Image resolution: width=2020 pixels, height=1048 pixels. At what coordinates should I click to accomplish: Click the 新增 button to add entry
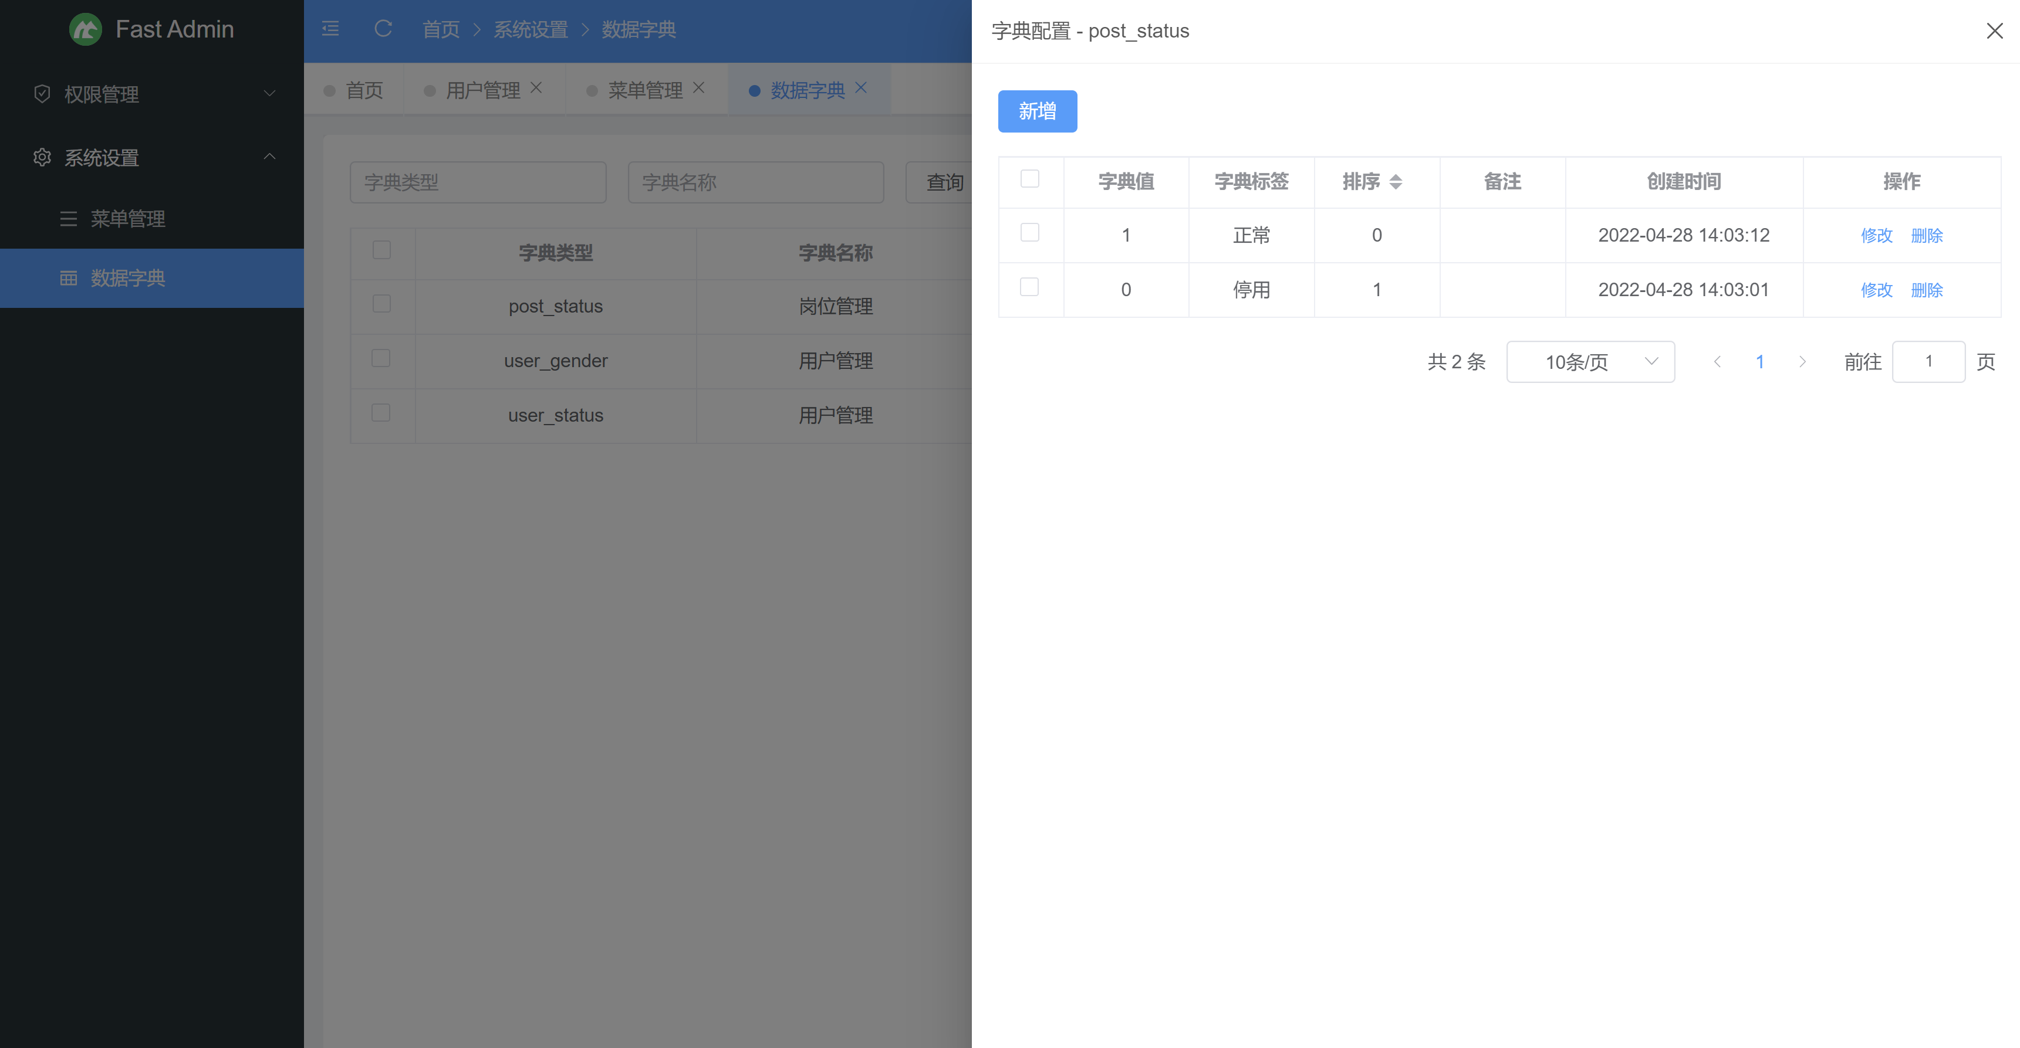click(x=1036, y=111)
